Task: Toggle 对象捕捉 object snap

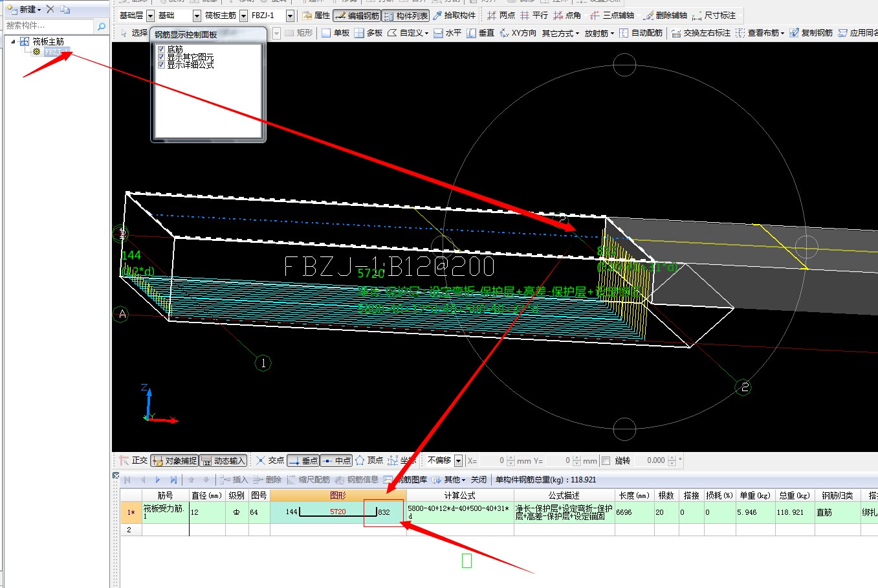Action: pyautogui.click(x=174, y=460)
